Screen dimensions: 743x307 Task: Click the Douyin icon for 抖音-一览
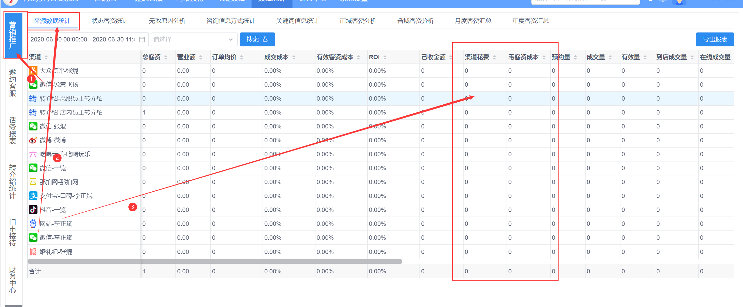pyautogui.click(x=33, y=210)
